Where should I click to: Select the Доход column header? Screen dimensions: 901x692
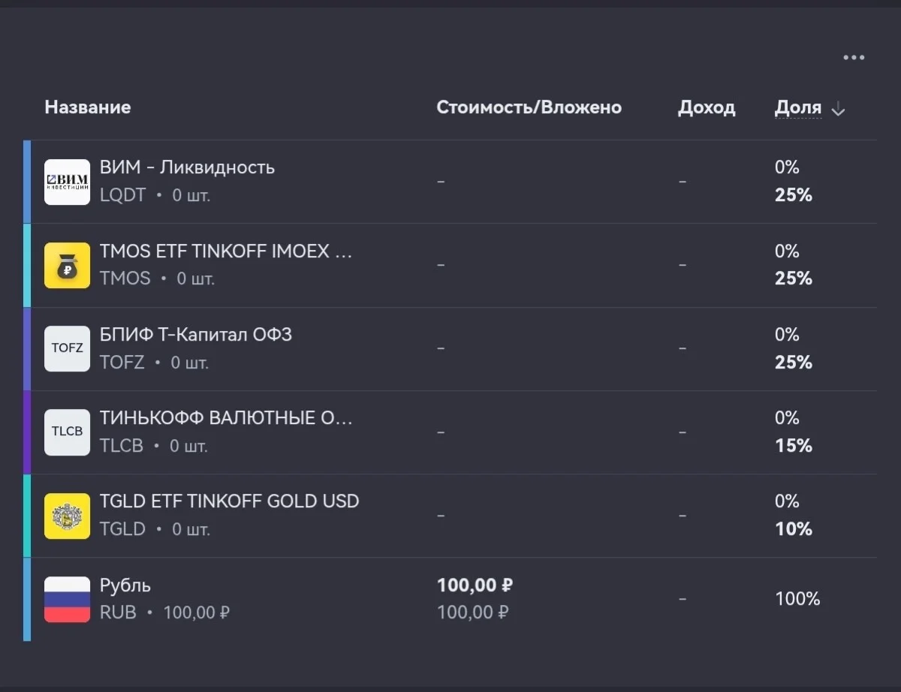[x=707, y=108]
